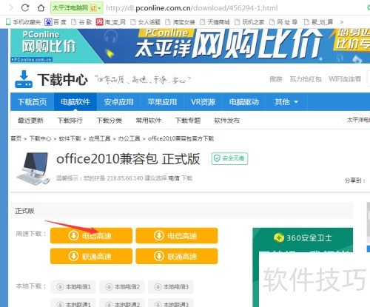The image size is (370, 307).
Task: Open the 百度 bookmark
Action: click(x=55, y=22)
